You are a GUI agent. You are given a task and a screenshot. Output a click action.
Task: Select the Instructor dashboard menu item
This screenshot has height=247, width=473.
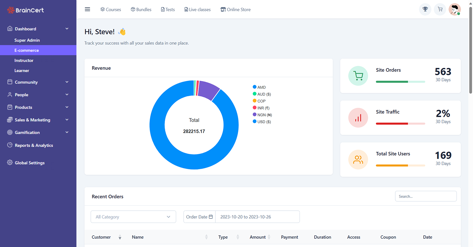click(24, 60)
